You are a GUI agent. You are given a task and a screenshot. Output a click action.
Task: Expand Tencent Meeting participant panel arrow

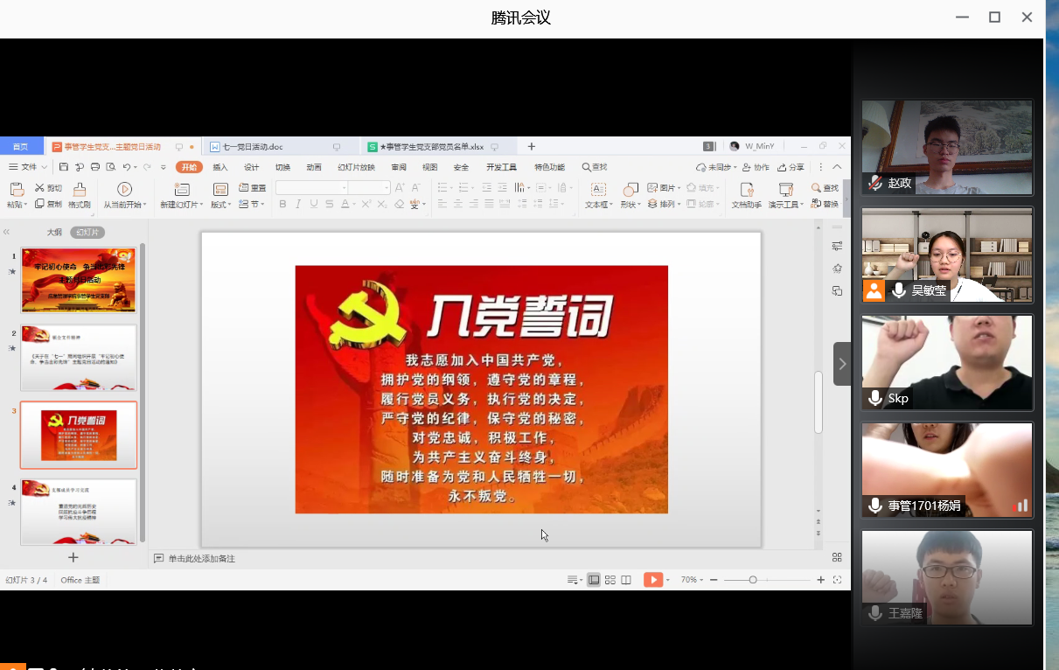point(842,364)
